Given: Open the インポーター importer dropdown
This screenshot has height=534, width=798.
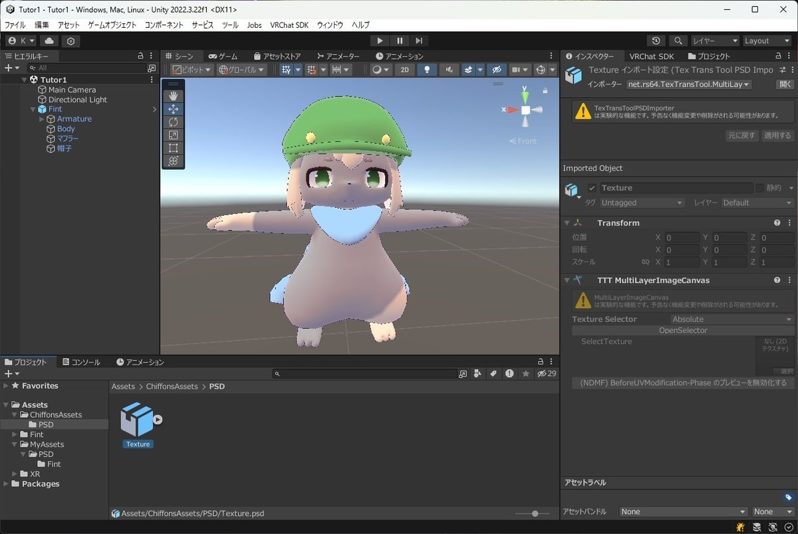Looking at the screenshot, I should [689, 84].
